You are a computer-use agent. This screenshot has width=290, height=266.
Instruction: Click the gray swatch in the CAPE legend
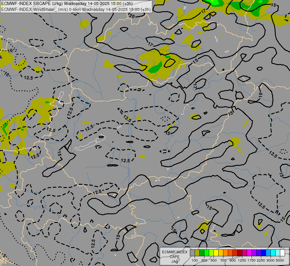(x=192, y=253)
